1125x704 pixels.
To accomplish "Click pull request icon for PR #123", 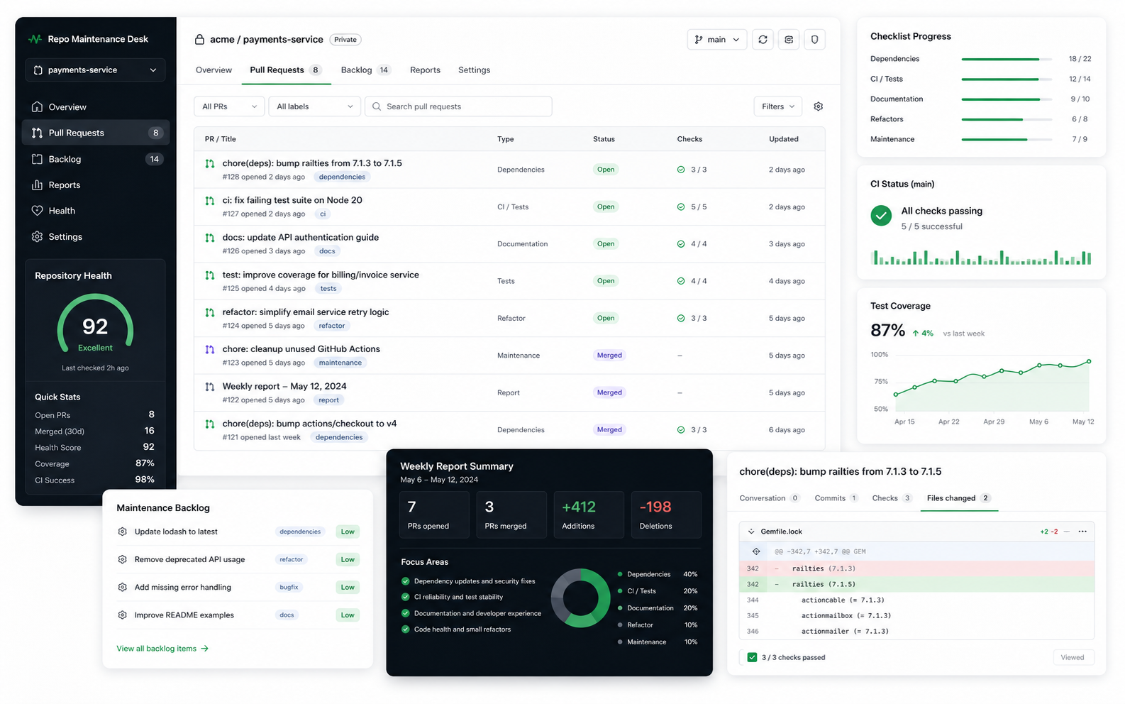I will pos(210,350).
